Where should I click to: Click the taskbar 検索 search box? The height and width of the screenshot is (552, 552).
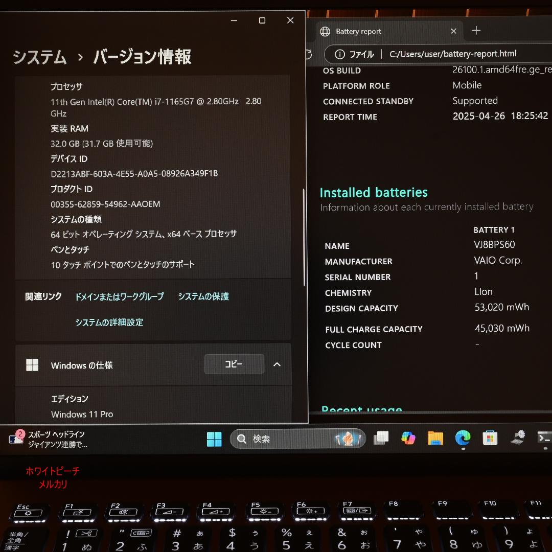[x=297, y=439]
